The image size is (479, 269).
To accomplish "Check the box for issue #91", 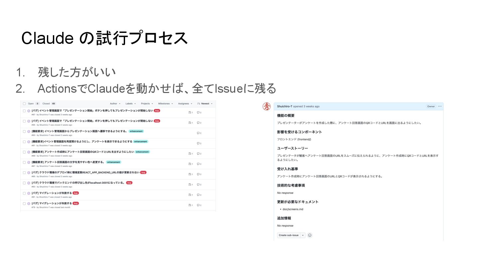I will point(24,142).
